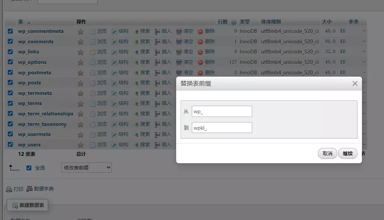Favorite the wp_comments table star icon
Viewport: 384px width, 220px height.
pyautogui.click(x=80, y=42)
